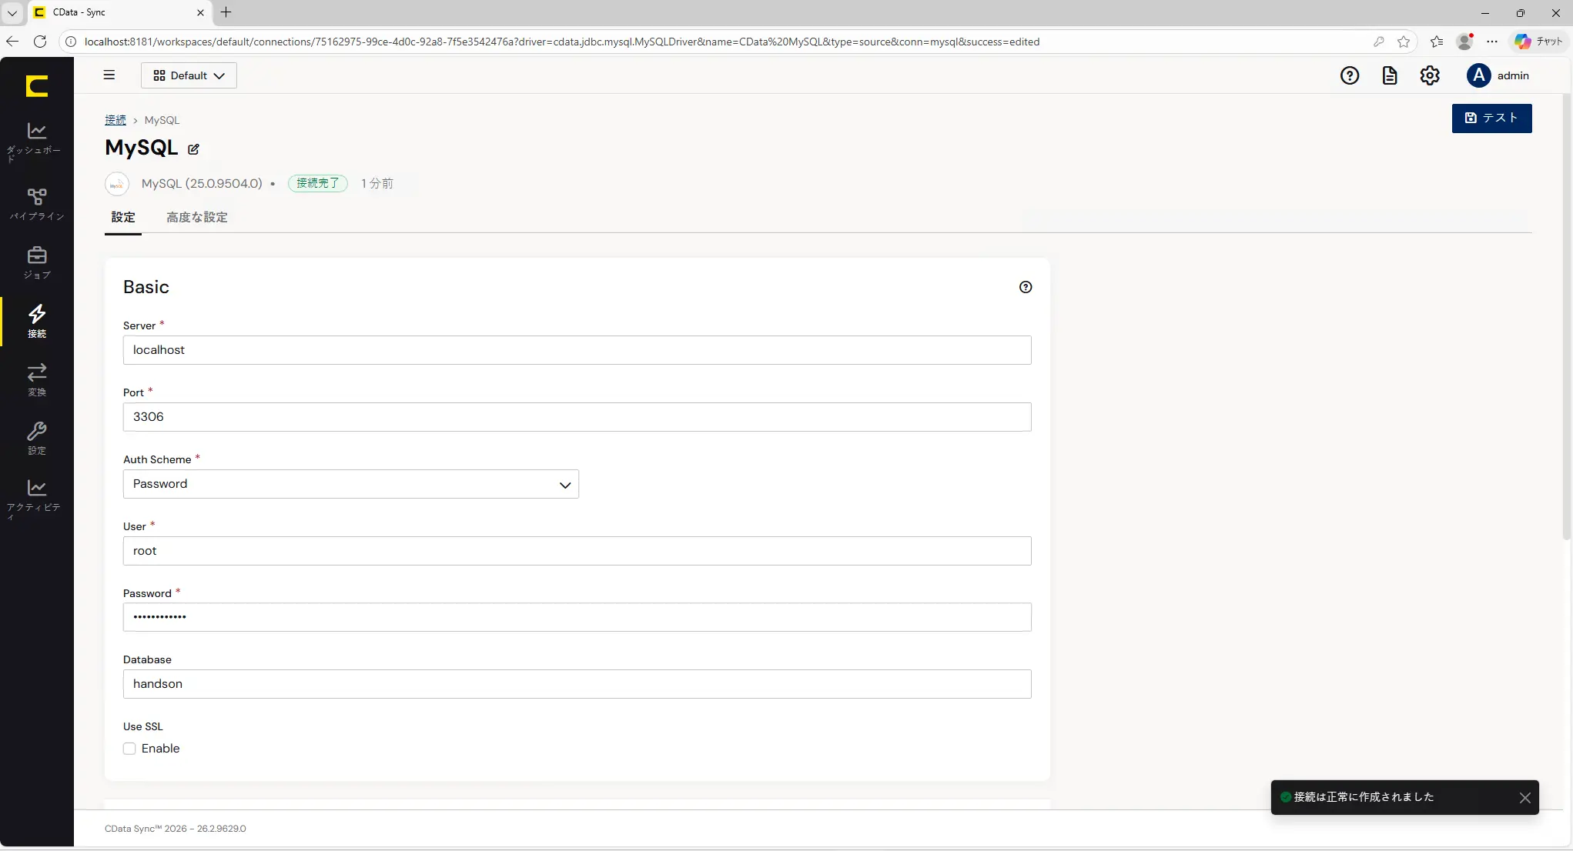Close the CData - Sync browser tab
This screenshot has height=851, width=1573.
[200, 12]
